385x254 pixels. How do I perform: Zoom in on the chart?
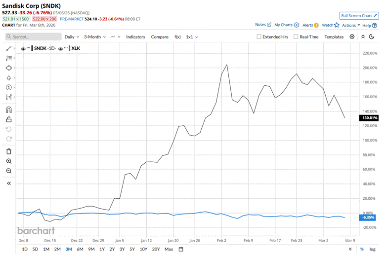tap(9, 161)
